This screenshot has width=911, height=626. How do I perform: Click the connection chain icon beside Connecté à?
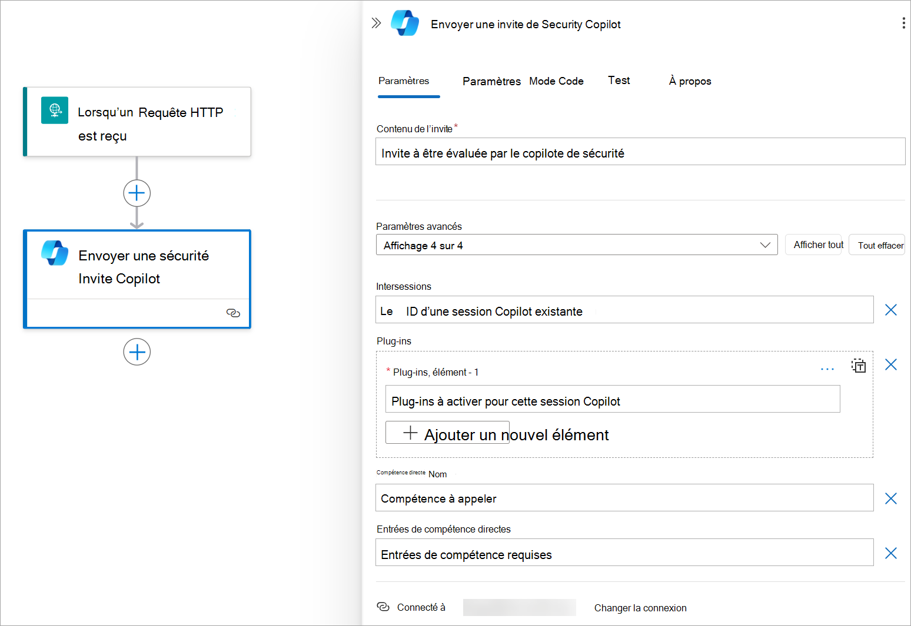(x=384, y=606)
